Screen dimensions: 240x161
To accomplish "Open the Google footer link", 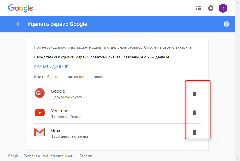I will pos(13,156).
